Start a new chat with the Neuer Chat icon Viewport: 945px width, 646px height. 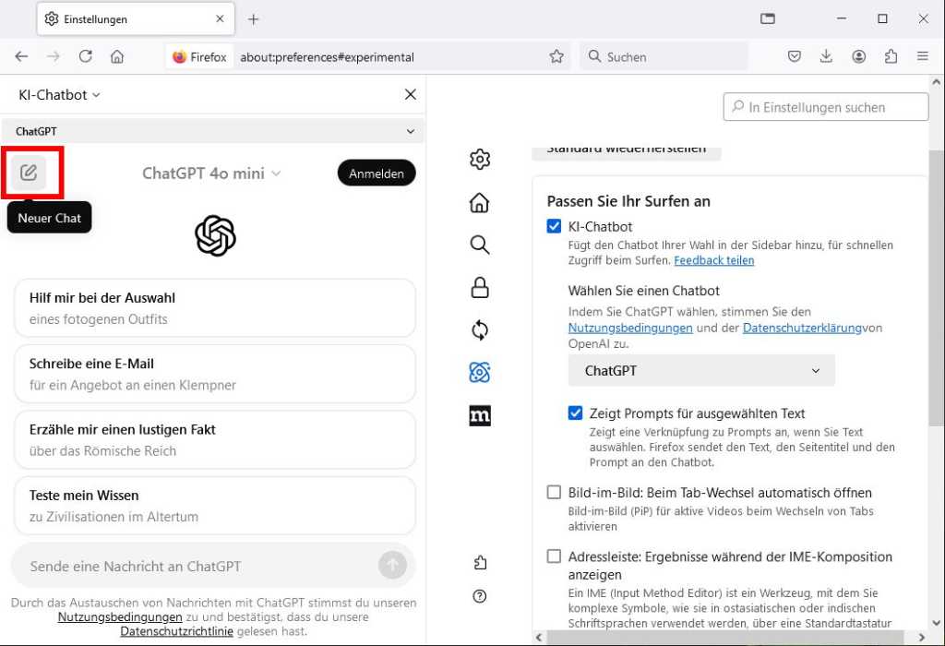pos(30,172)
